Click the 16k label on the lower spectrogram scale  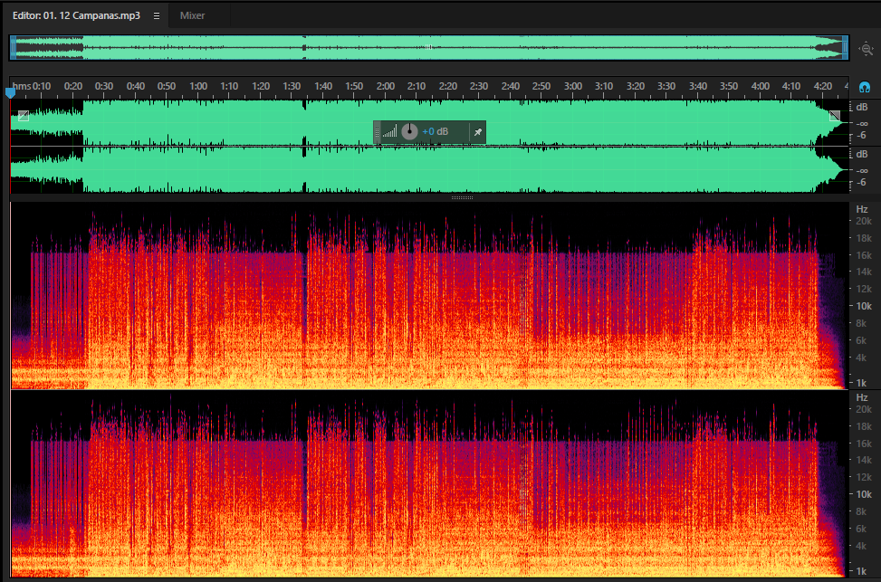tap(864, 444)
